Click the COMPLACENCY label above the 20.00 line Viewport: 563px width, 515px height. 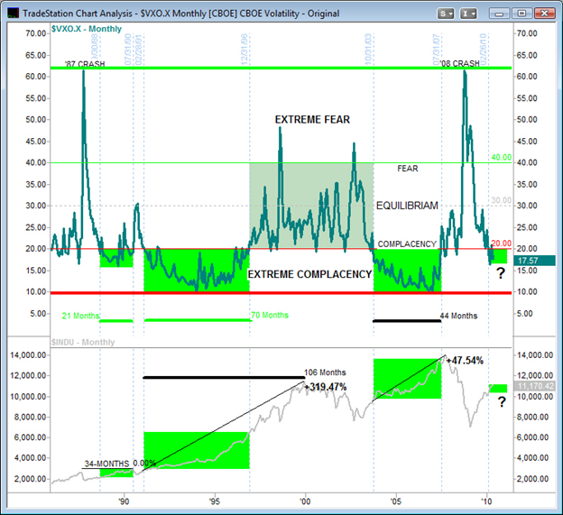407,244
